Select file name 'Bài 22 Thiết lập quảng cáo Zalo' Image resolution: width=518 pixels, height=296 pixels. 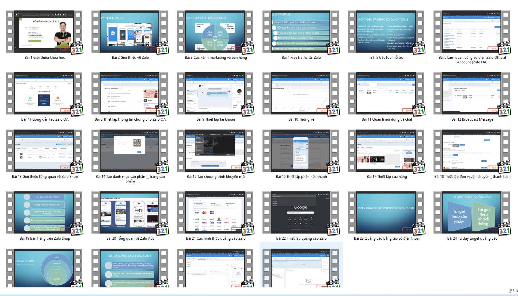[x=301, y=238]
